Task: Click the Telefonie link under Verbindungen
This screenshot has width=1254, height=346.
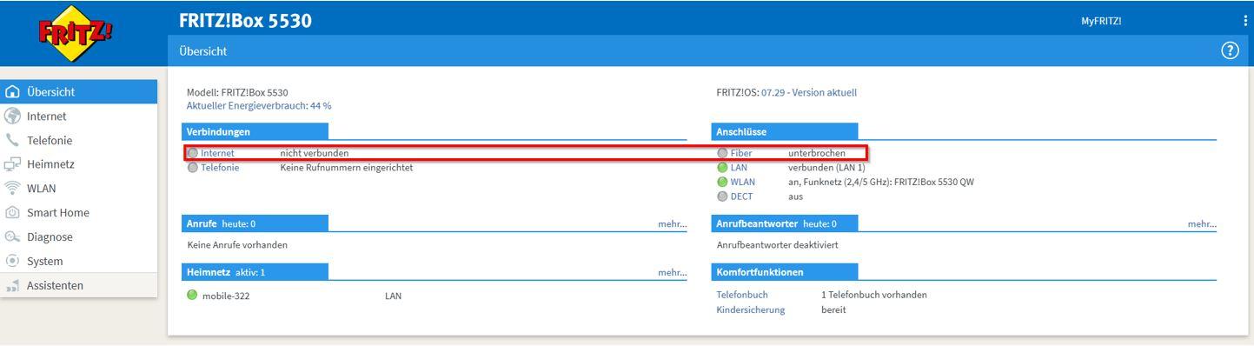Action: click(220, 168)
